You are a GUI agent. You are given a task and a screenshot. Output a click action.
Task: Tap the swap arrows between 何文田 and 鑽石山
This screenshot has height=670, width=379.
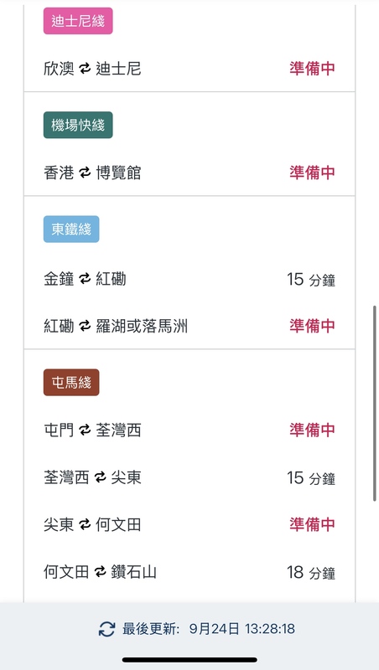click(100, 572)
